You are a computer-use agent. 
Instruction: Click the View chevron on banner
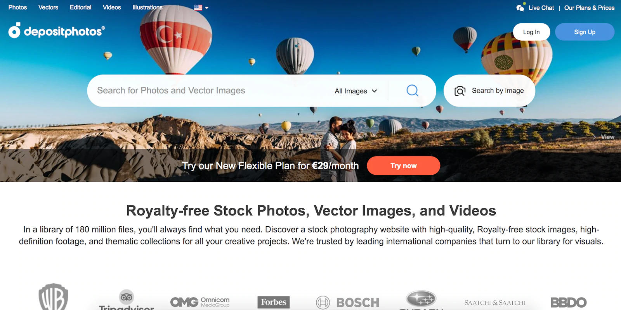(594, 137)
